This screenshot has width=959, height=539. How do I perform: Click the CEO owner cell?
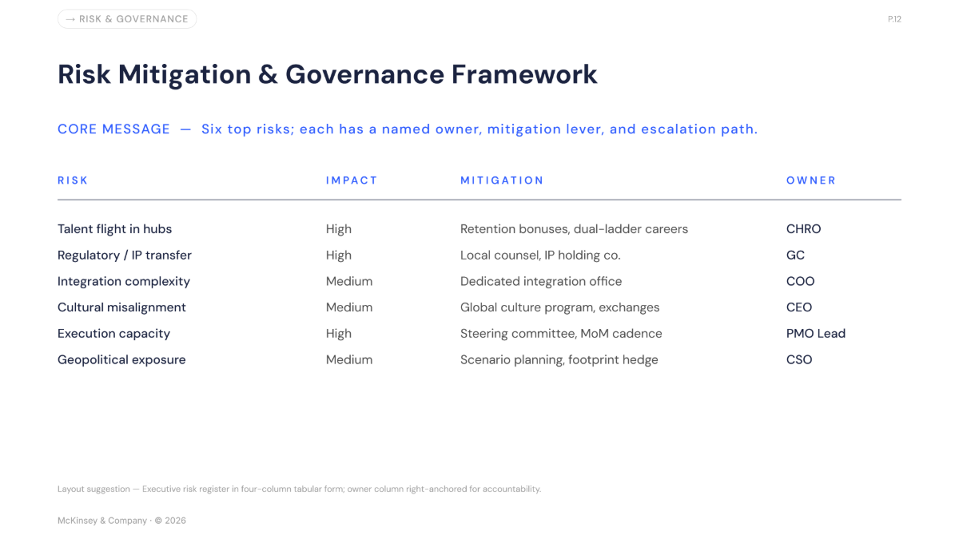[799, 307]
